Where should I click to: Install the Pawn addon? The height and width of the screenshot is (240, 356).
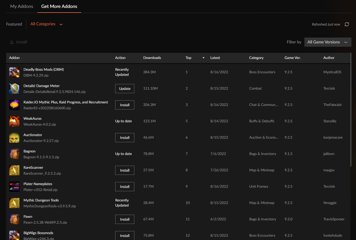[x=125, y=219]
